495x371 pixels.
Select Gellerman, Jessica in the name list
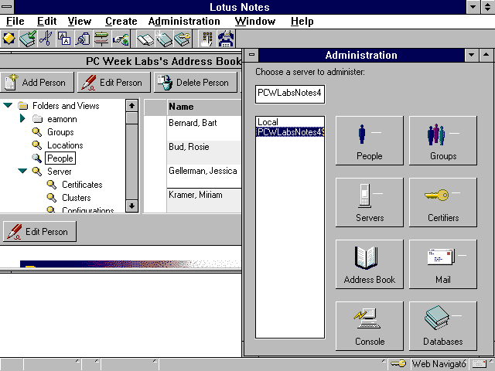click(203, 171)
